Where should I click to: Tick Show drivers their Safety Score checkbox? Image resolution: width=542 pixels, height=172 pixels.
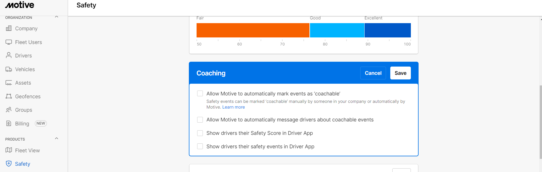click(x=200, y=133)
